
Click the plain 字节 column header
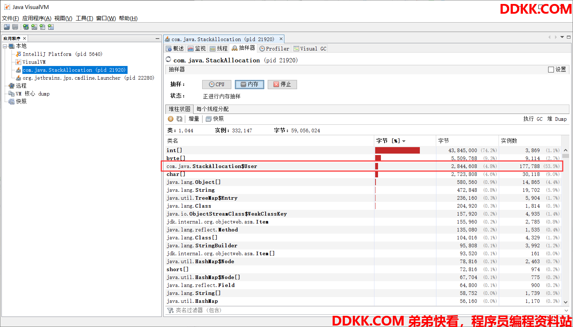(467, 141)
